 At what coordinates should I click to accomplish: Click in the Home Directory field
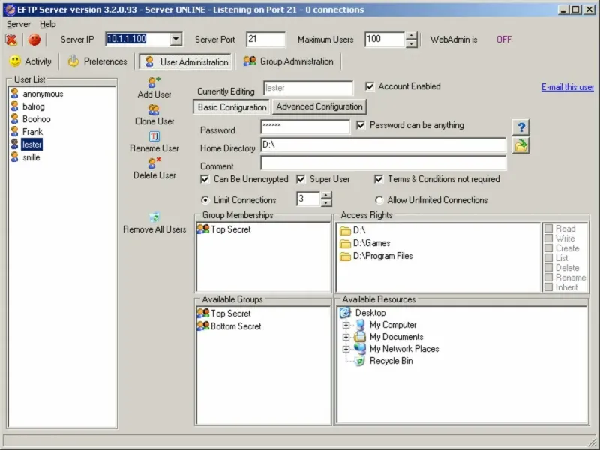point(383,145)
